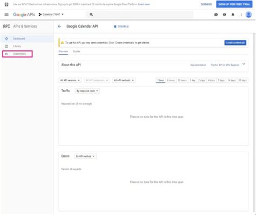256x215 pixels.
Task: Select the 7 days time range
Action: point(221,80)
